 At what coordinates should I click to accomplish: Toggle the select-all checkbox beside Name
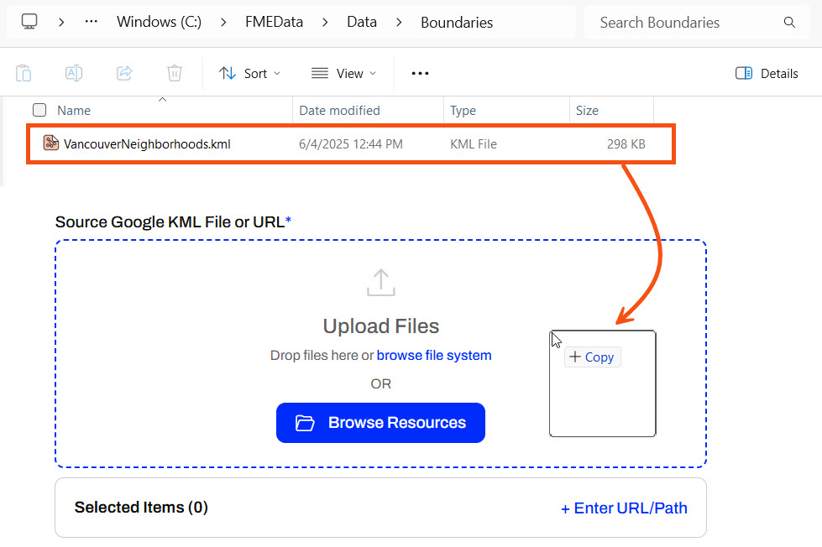[x=39, y=110]
